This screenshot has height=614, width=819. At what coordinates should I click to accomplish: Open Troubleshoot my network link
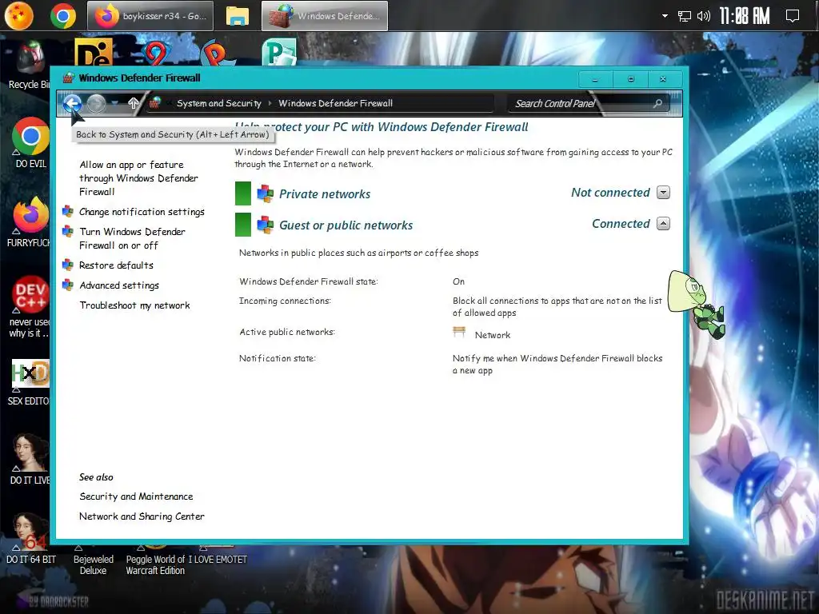134,305
